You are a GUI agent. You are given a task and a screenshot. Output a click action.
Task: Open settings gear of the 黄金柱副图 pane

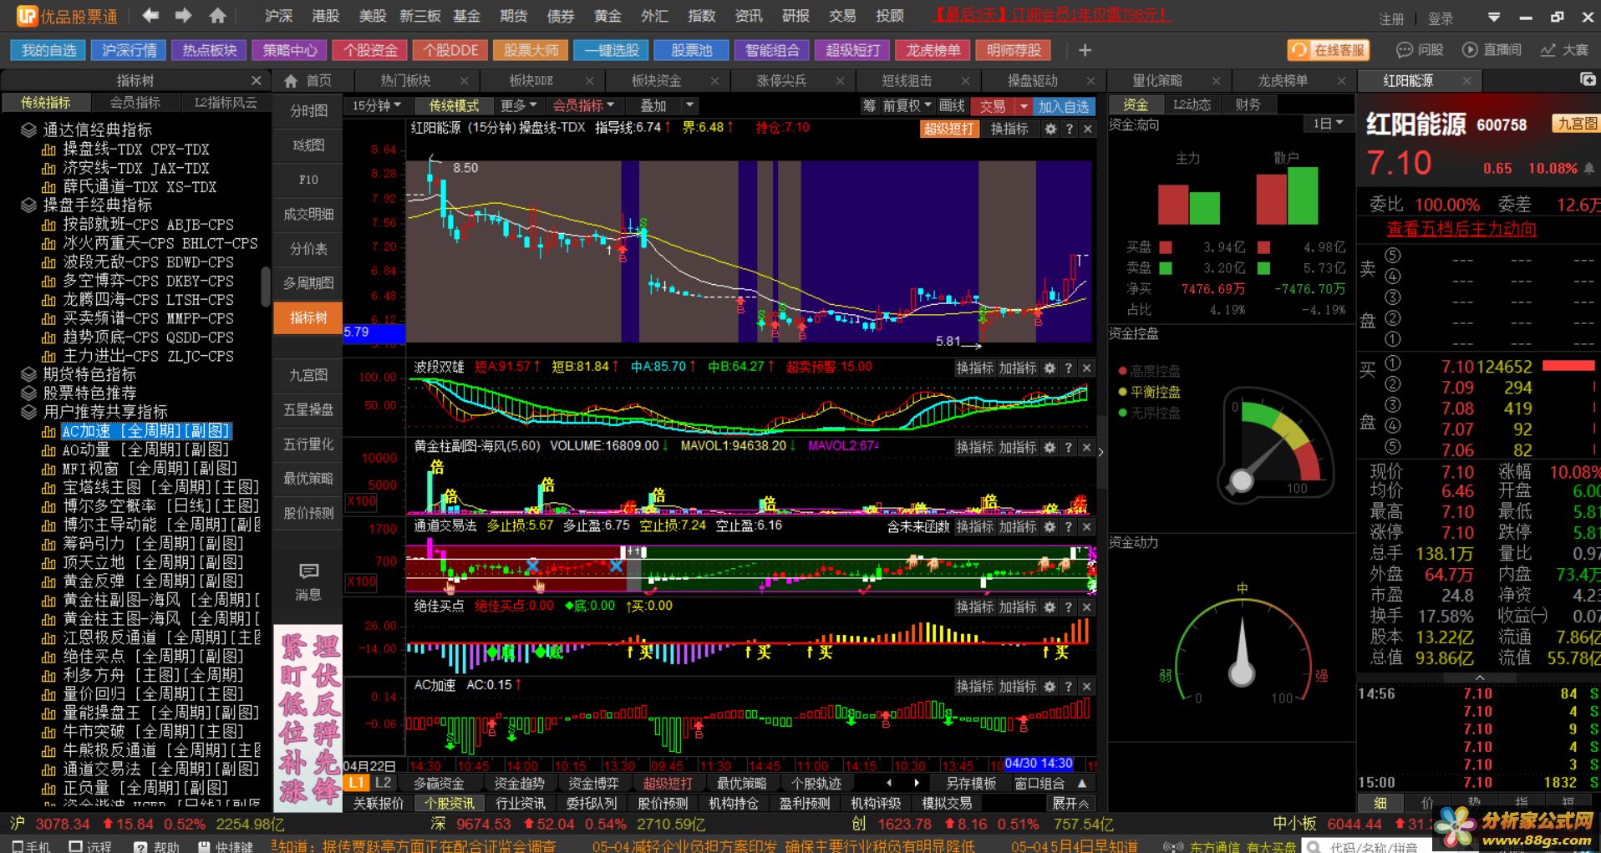(1050, 447)
